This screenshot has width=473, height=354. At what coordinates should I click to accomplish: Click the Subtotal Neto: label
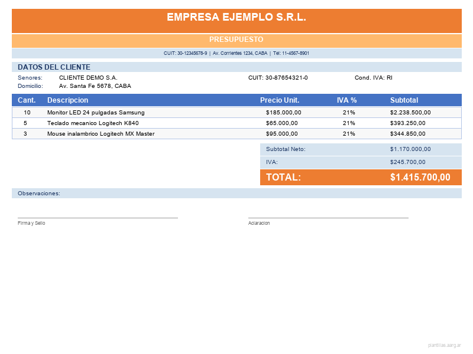click(x=286, y=149)
